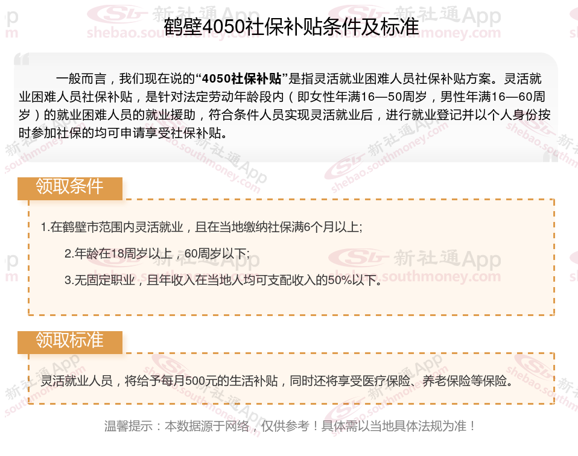
Task: Click condition 3 about 无固定职业
Action: click(x=223, y=280)
